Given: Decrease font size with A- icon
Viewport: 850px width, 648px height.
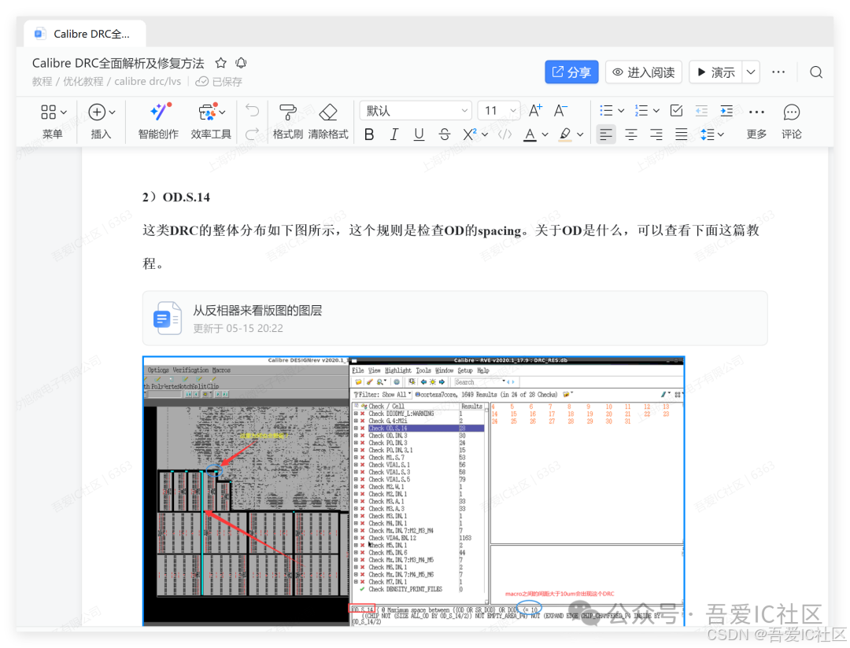Looking at the screenshot, I should (560, 111).
